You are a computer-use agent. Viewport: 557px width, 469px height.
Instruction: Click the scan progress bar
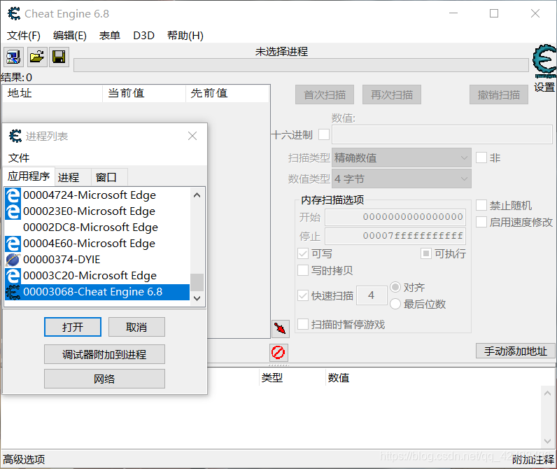click(x=301, y=65)
